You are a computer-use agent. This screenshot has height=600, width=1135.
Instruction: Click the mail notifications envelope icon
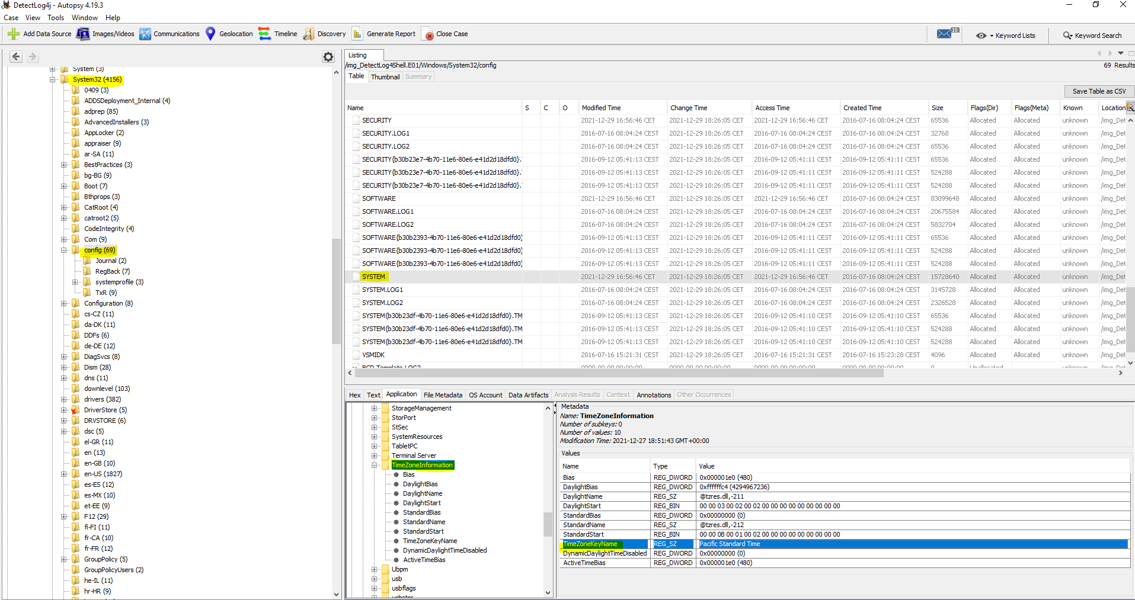point(945,34)
